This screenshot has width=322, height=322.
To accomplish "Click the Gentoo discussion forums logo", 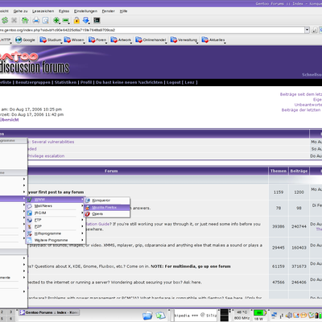I will [35, 63].
